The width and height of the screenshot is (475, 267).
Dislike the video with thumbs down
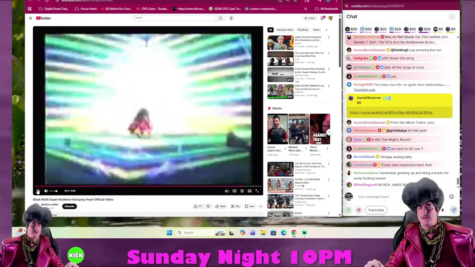point(208,207)
